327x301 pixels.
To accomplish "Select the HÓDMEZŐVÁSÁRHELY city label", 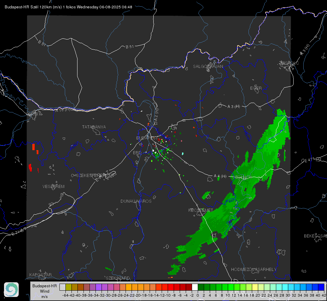I will pos(254,270).
